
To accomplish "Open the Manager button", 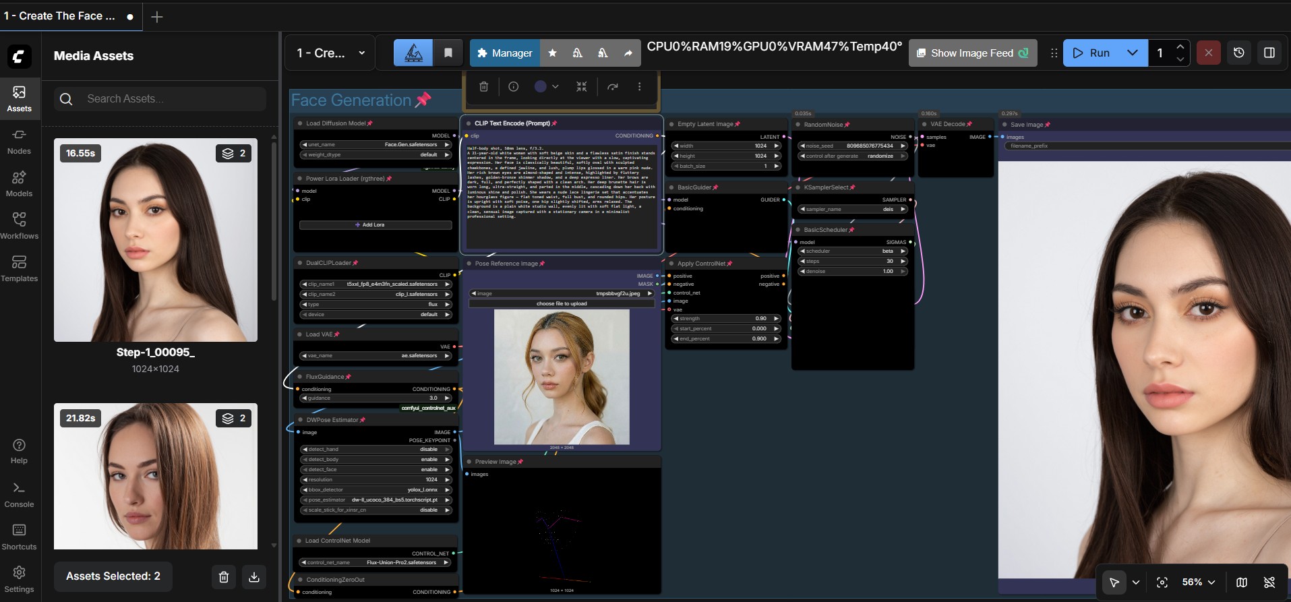I will tap(504, 53).
